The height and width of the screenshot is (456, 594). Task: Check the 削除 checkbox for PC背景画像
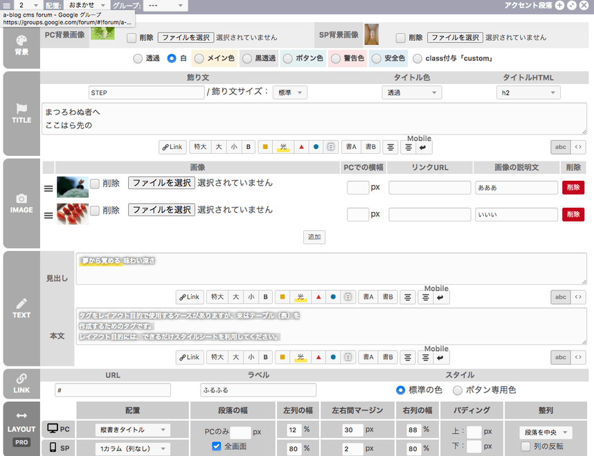point(131,37)
